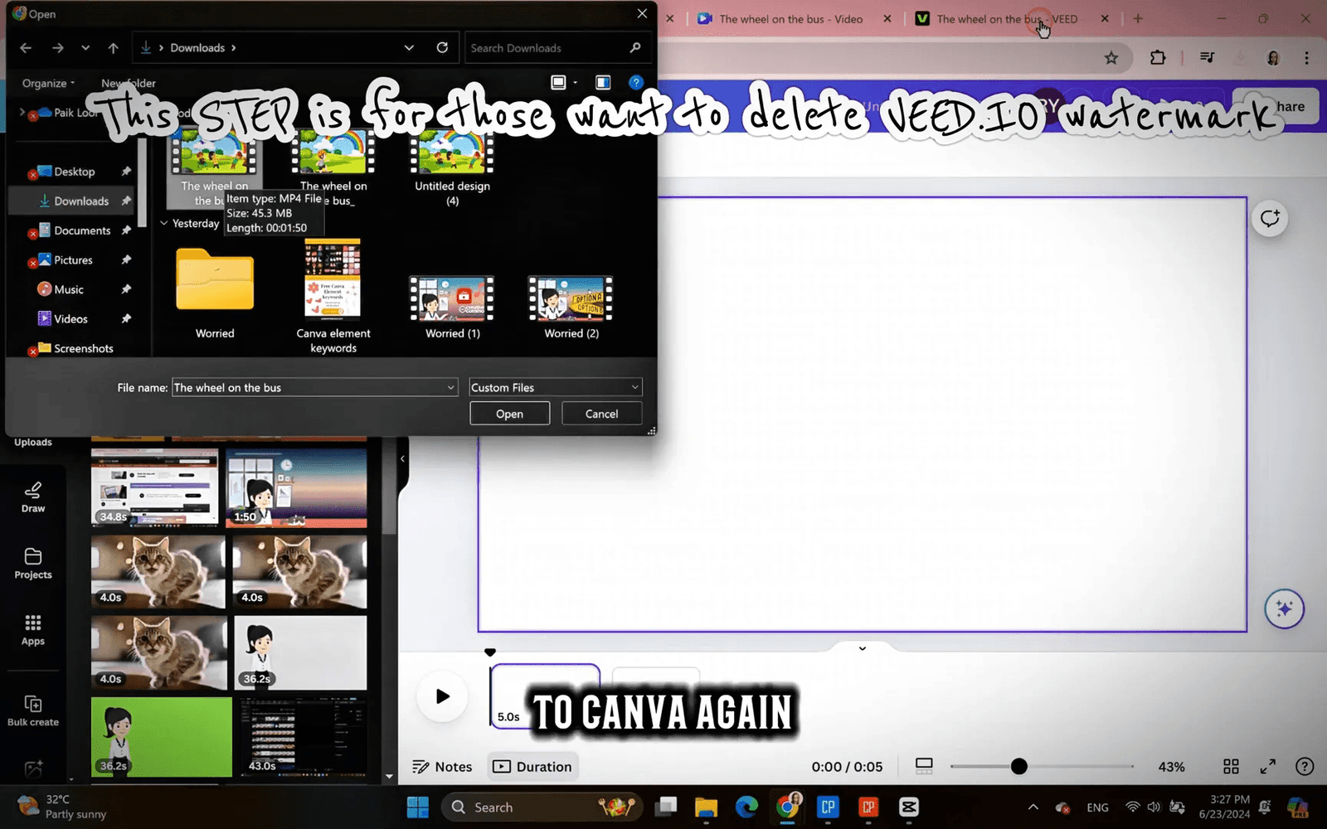Go up one folder level

tap(114, 48)
